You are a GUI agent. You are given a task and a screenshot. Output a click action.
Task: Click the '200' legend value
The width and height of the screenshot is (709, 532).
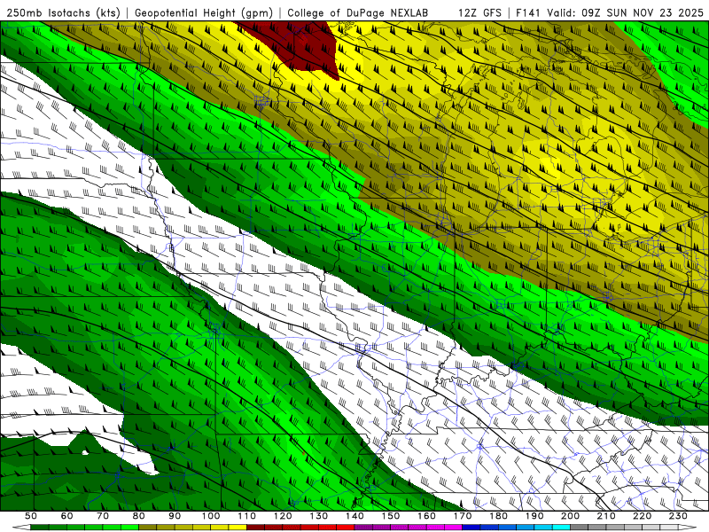570,516
